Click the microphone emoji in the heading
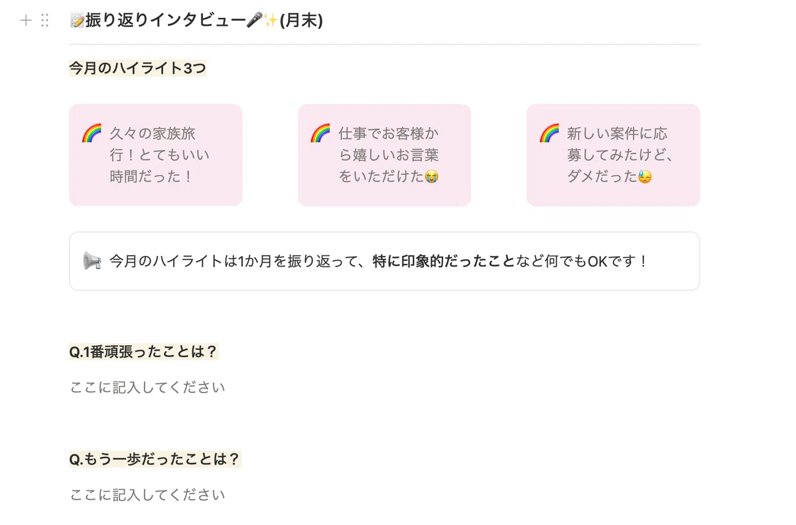 pyautogui.click(x=254, y=21)
